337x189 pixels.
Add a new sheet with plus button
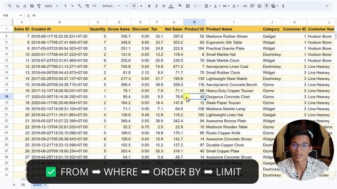click(x=14, y=185)
